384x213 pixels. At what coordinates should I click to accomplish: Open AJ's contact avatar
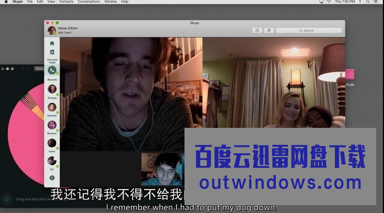pos(52,161)
